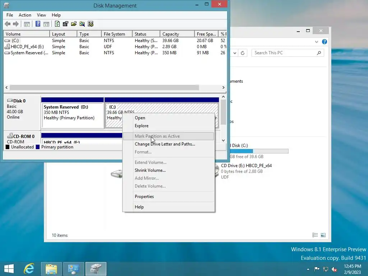Open the View menu
Image resolution: width=368 pixels, height=276 pixels.
[x=41, y=15]
